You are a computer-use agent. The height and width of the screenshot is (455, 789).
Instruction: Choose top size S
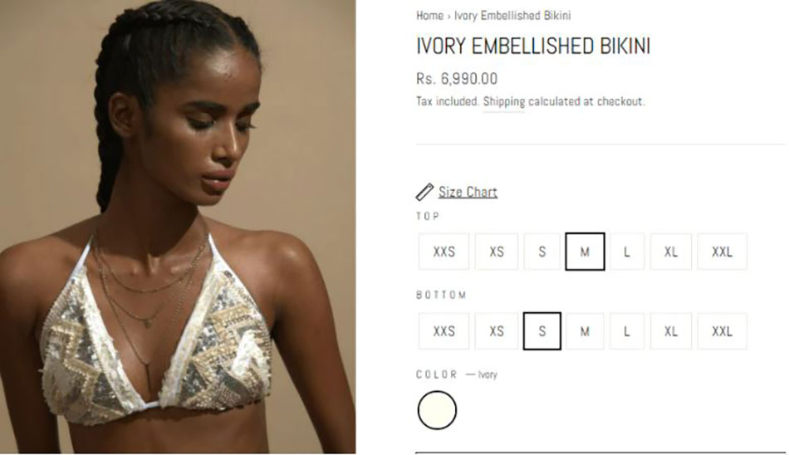click(542, 251)
